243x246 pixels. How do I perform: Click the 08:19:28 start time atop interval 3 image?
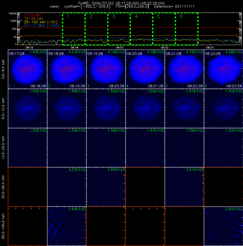click(x=95, y=54)
